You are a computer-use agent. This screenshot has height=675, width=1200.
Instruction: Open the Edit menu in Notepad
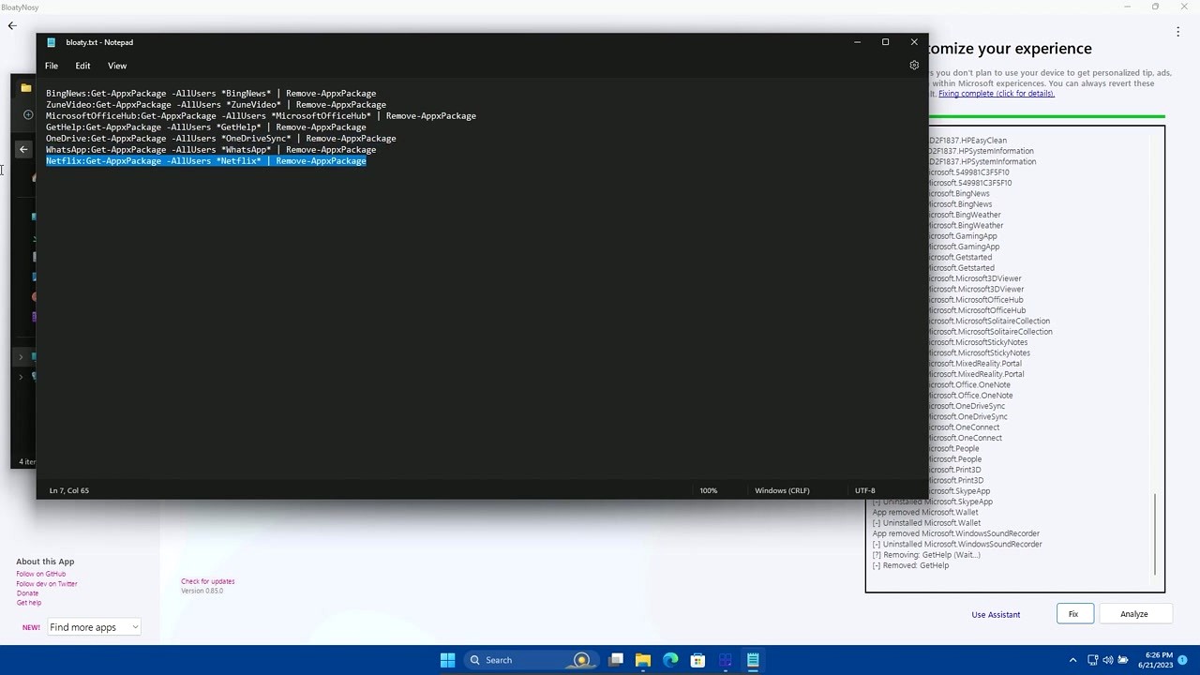pyautogui.click(x=82, y=66)
